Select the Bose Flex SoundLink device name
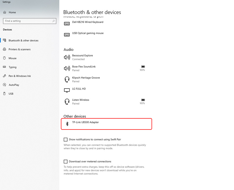The width and height of the screenshot is (234, 190). [84, 67]
